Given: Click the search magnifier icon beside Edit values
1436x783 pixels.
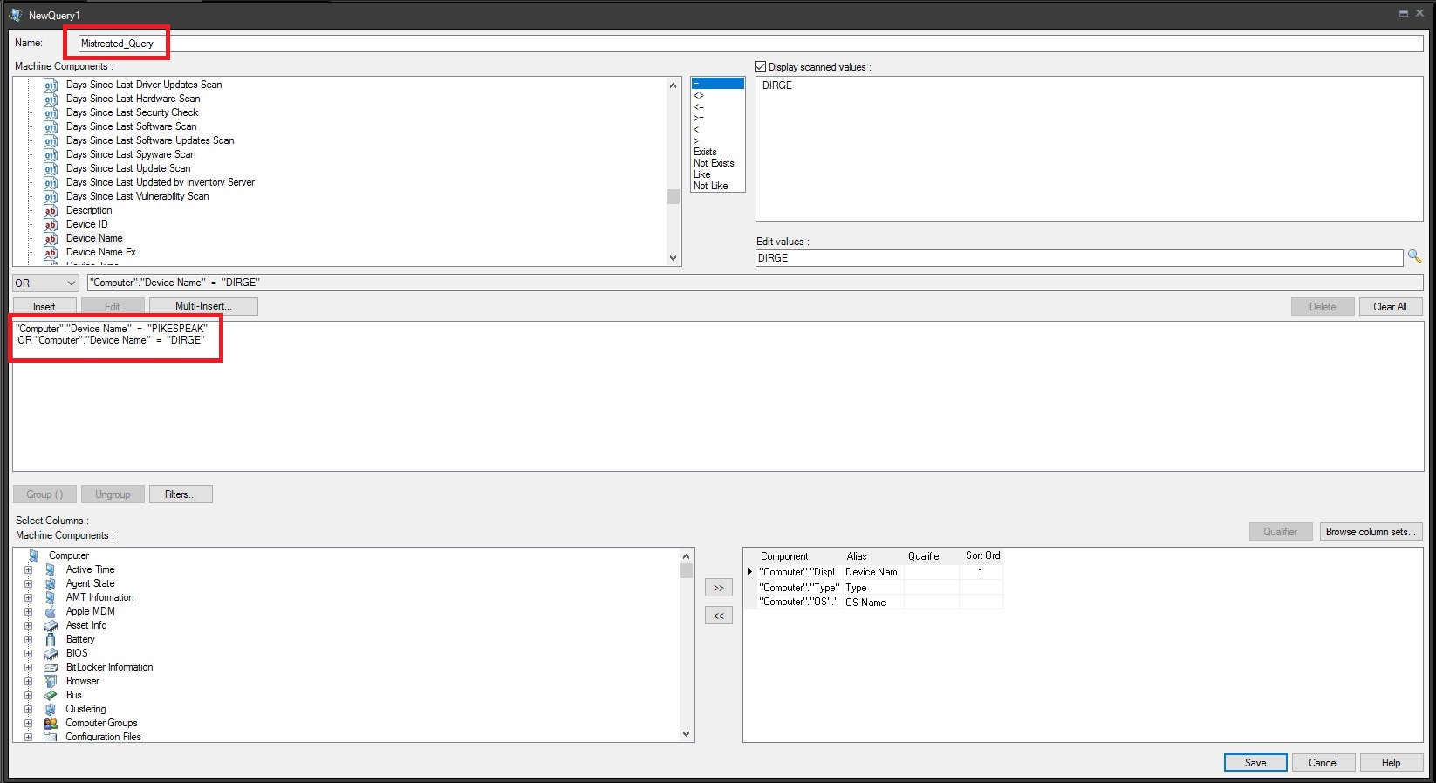Looking at the screenshot, I should coord(1414,257).
